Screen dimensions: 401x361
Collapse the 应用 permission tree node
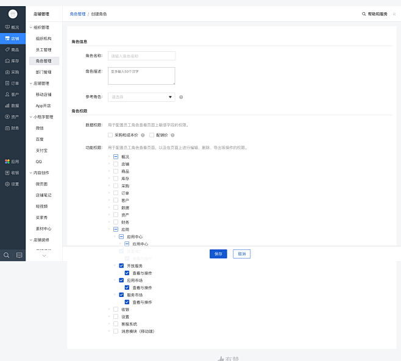coord(109,229)
